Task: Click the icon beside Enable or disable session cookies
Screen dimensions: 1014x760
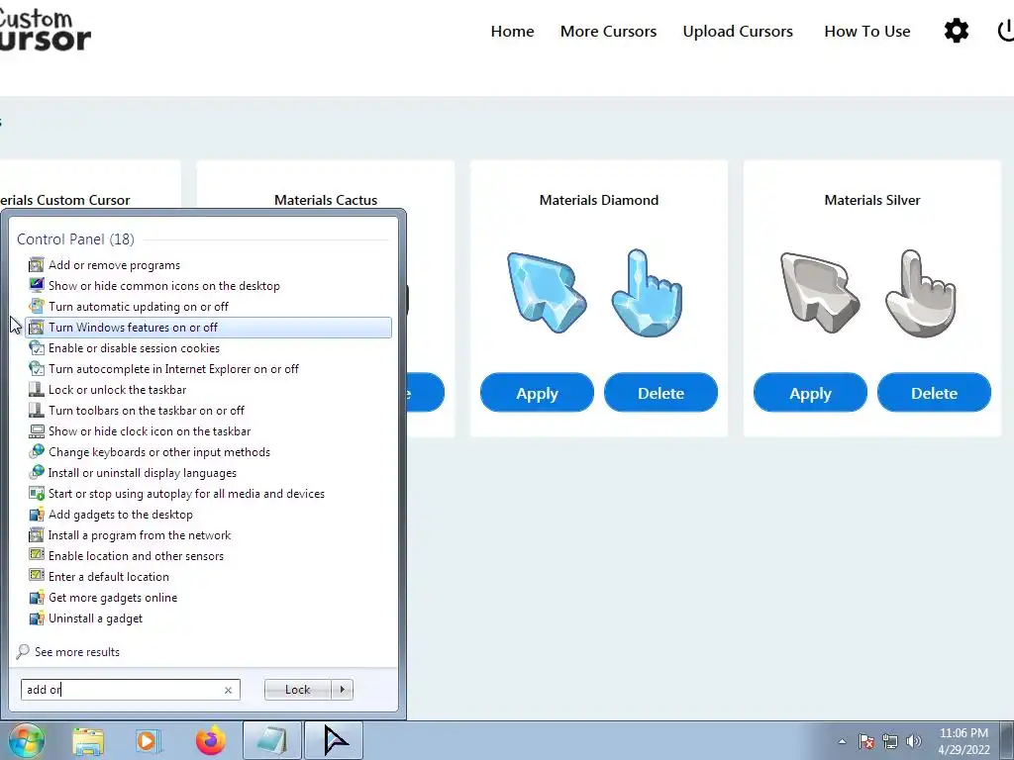Action: (x=37, y=347)
